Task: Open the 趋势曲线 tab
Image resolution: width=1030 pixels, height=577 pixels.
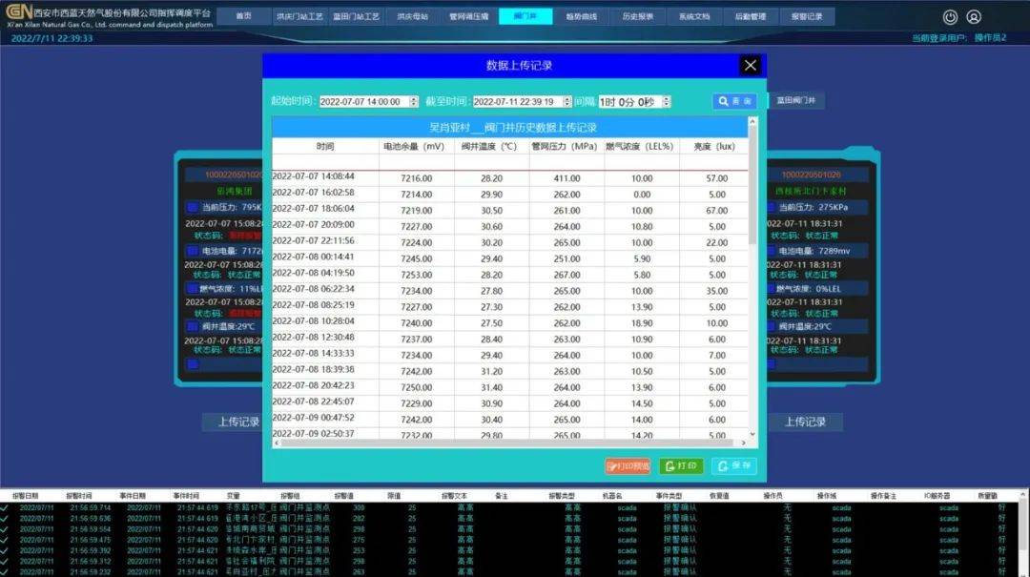Action: [582, 16]
